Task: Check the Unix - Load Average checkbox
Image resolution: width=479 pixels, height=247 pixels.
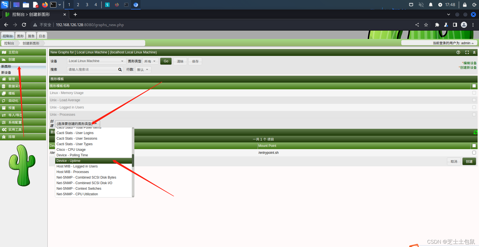Action: pyautogui.click(x=474, y=100)
